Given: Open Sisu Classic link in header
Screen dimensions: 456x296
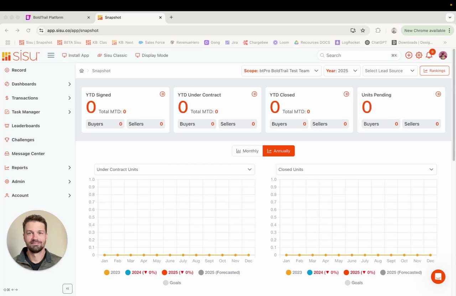Looking at the screenshot, I should pos(112,55).
